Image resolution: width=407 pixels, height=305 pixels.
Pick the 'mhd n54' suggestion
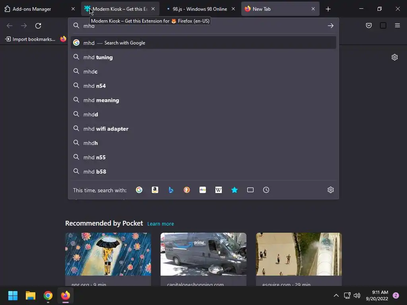203,86
